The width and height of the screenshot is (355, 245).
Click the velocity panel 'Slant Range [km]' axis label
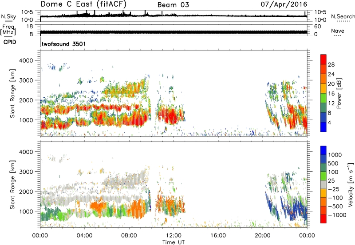[12, 184]
